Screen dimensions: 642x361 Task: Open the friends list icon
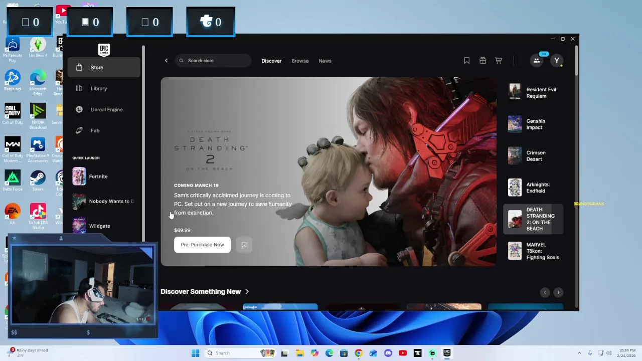coord(537,61)
